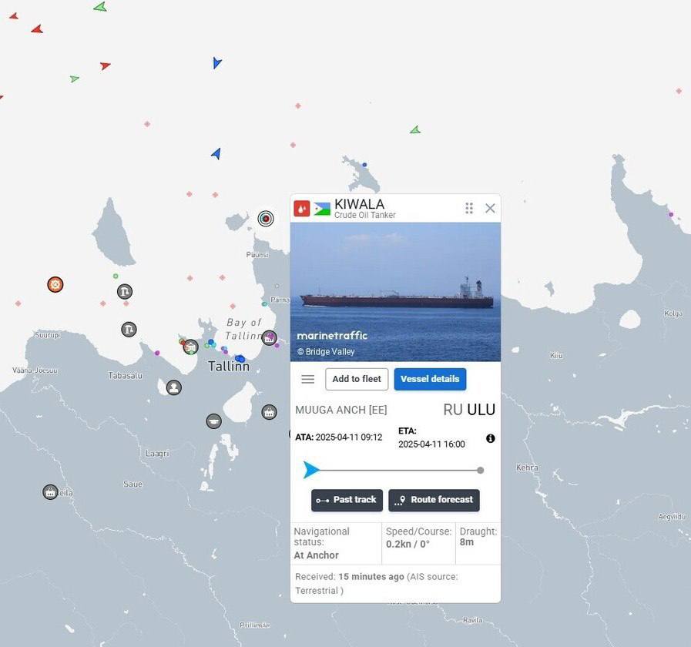Close the KIWALA vessel popup
The height and width of the screenshot is (647, 691).
point(490,208)
